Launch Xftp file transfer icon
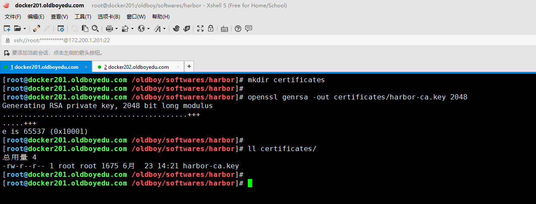This screenshot has height=204, width=536. coord(187,28)
